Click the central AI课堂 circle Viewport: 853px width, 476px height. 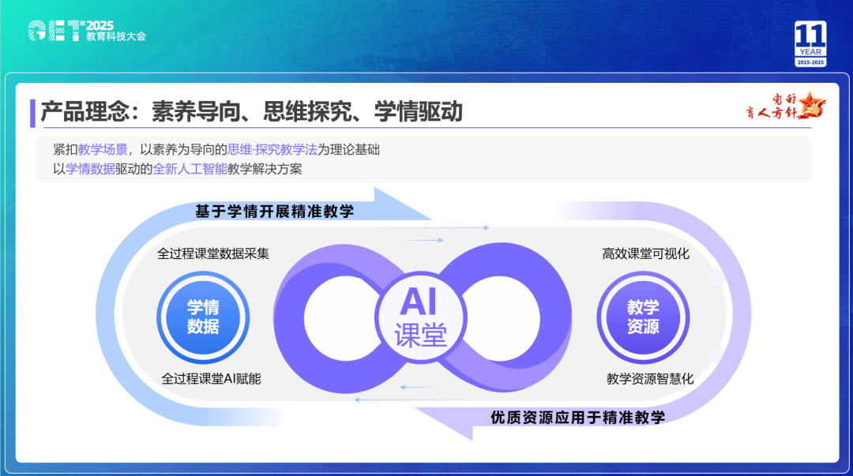click(422, 317)
